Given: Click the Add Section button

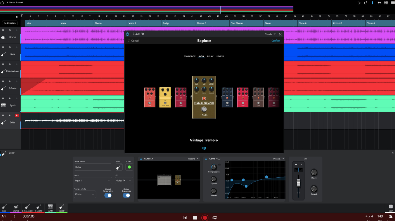Looking at the screenshot, I should click(x=9, y=23).
